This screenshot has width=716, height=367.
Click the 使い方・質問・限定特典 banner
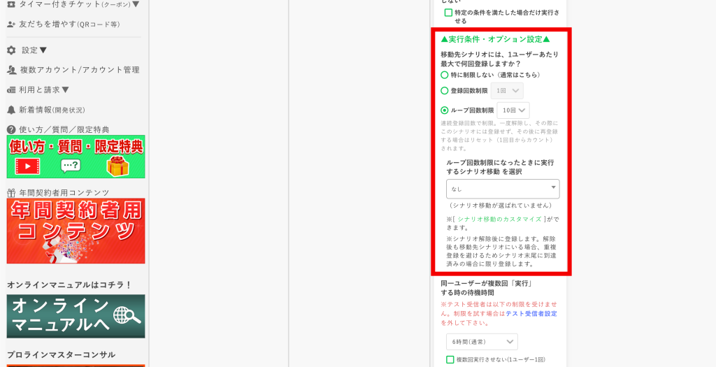coord(76,157)
